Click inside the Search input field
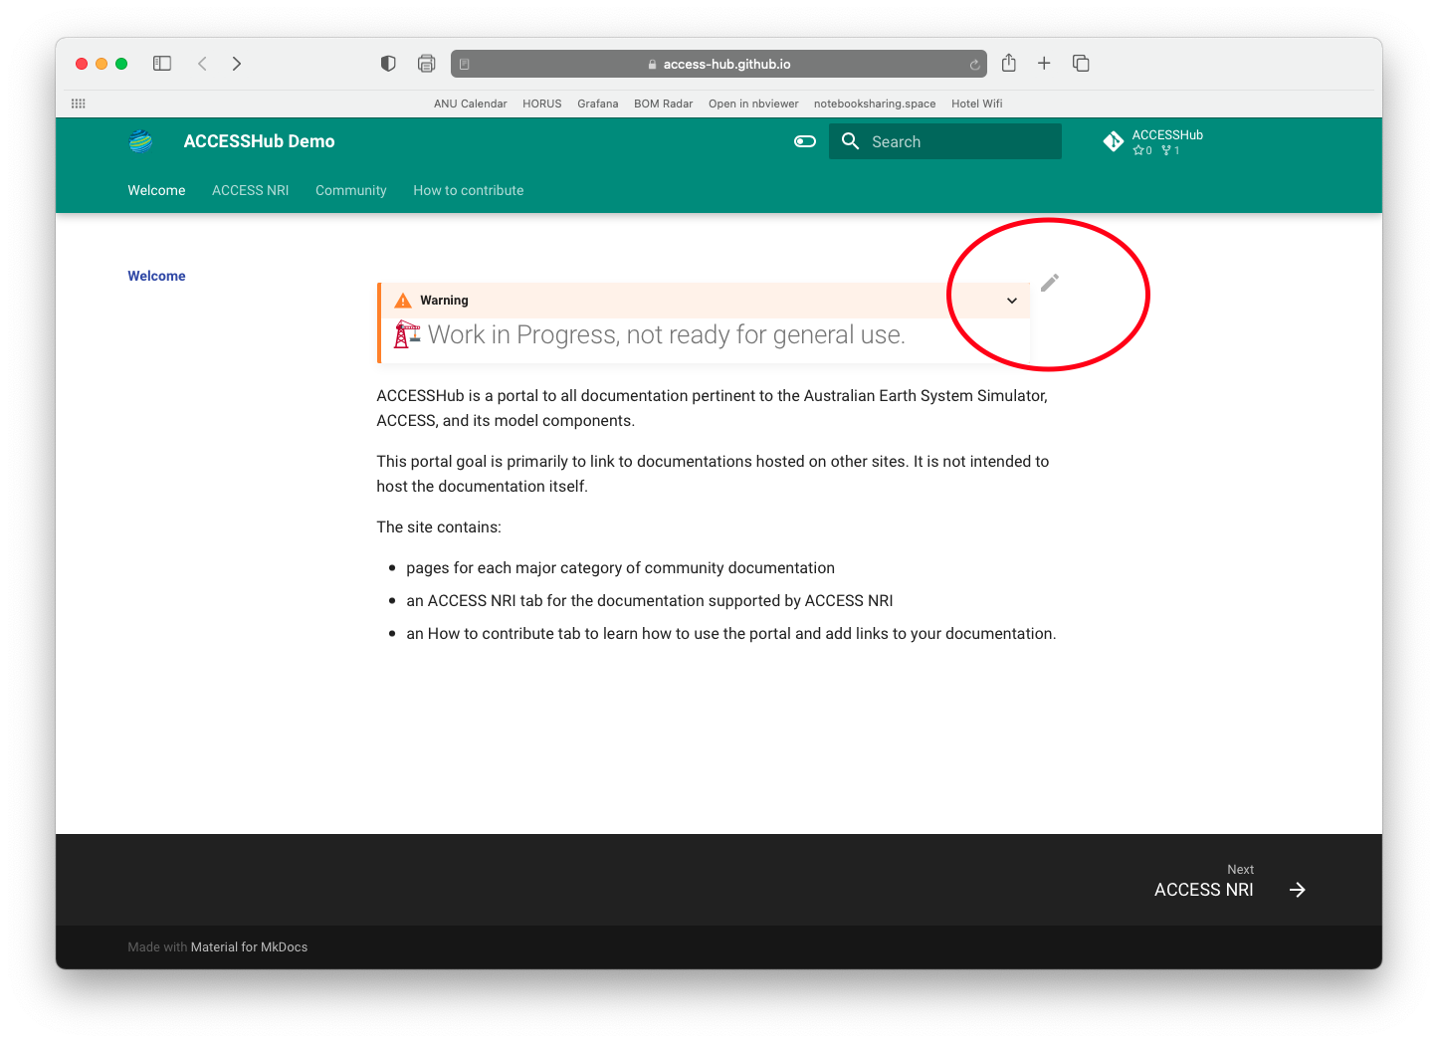This screenshot has height=1043, width=1438. tap(945, 140)
